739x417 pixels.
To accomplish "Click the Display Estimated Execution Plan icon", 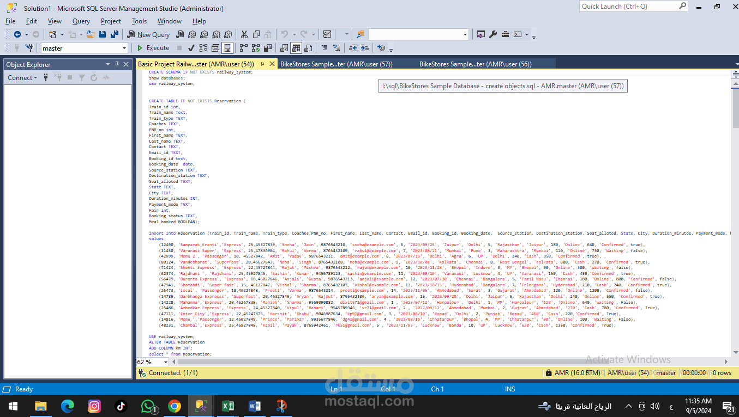I will coord(202,48).
